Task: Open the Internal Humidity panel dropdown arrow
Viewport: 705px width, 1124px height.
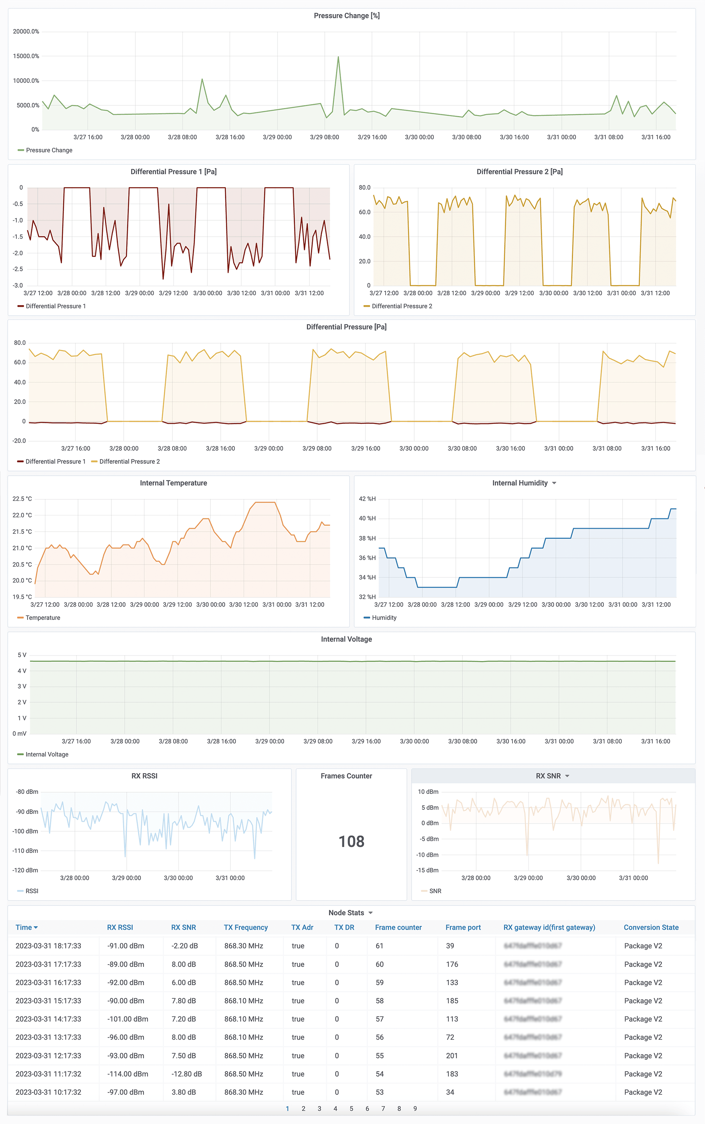Action: tap(554, 483)
